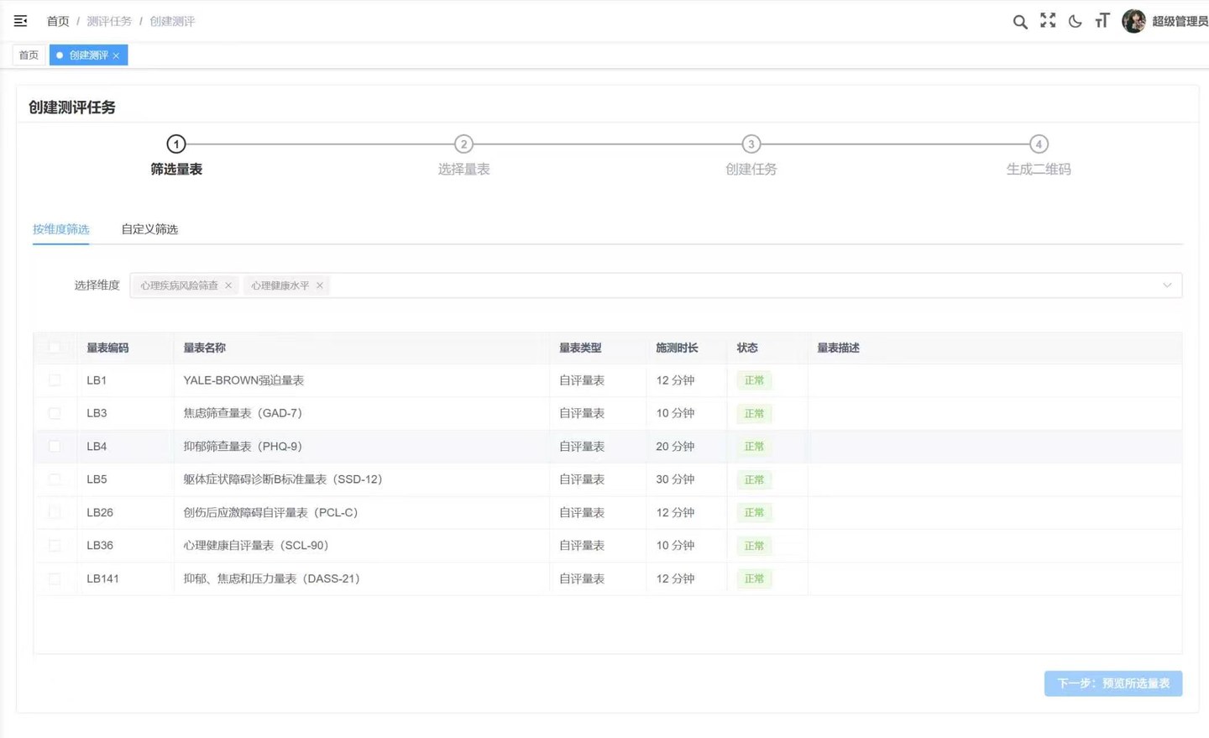Image resolution: width=1209 pixels, height=738 pixels.
Task: Check the LB4 row checkbox
Action: tap(55, 447)
